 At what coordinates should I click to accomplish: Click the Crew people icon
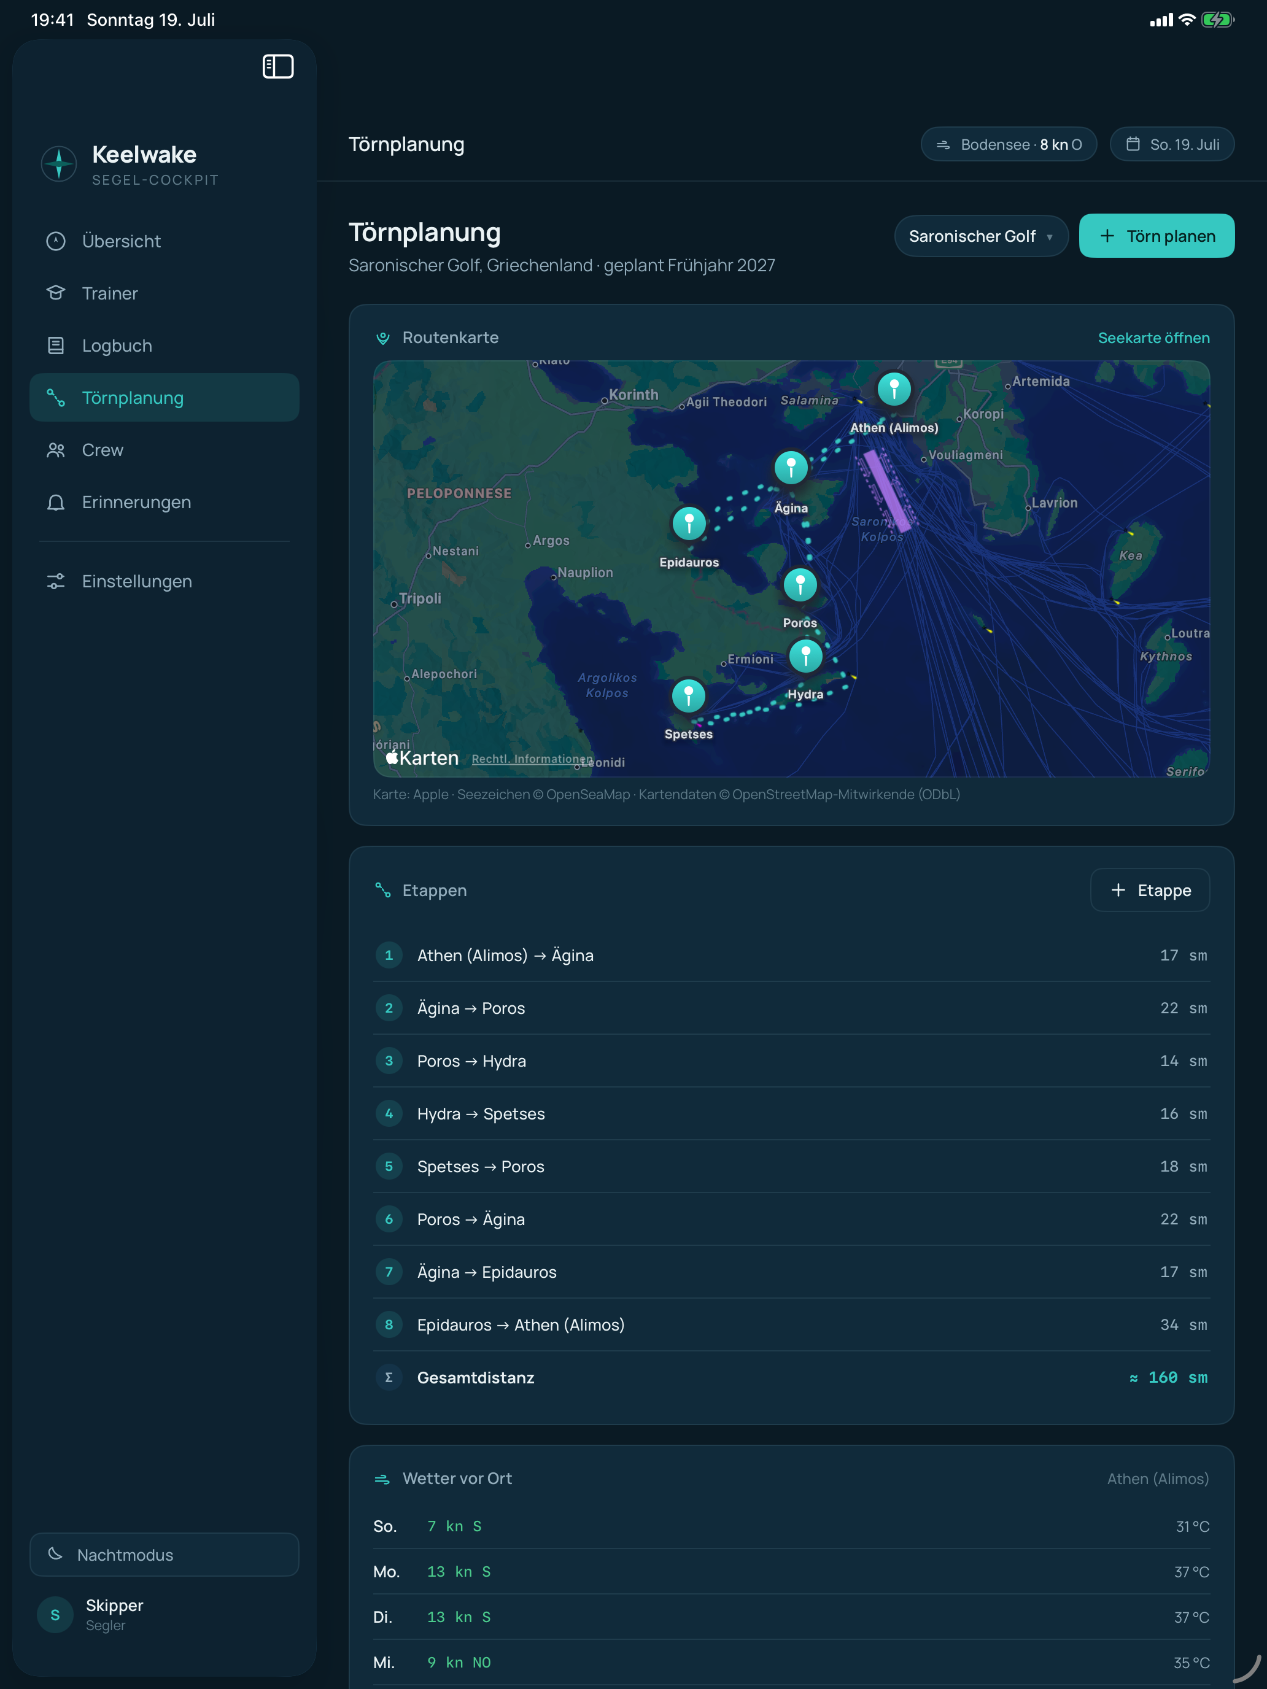tap(56, 450)
